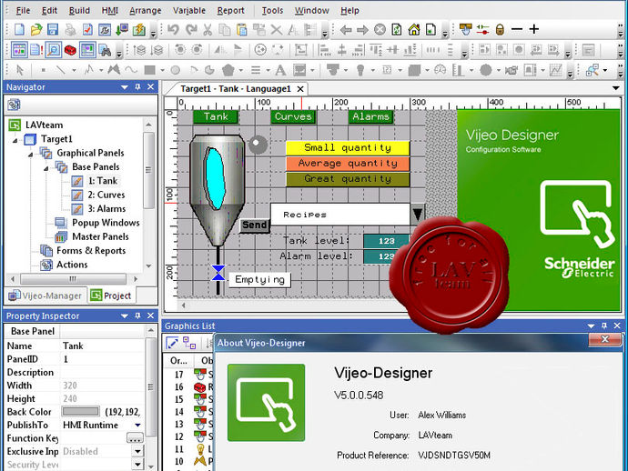
Task: Click the Send button on panel
Action: click(x=254, y=225)
